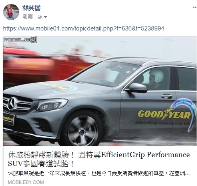Open the mobile01.com topicdetail URL link

[x=84, y=28]
